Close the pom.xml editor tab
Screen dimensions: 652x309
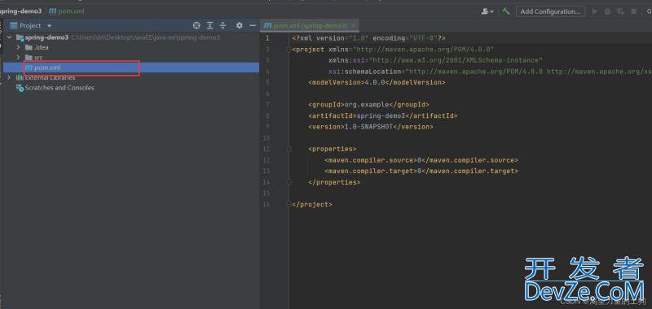(354, 26)
